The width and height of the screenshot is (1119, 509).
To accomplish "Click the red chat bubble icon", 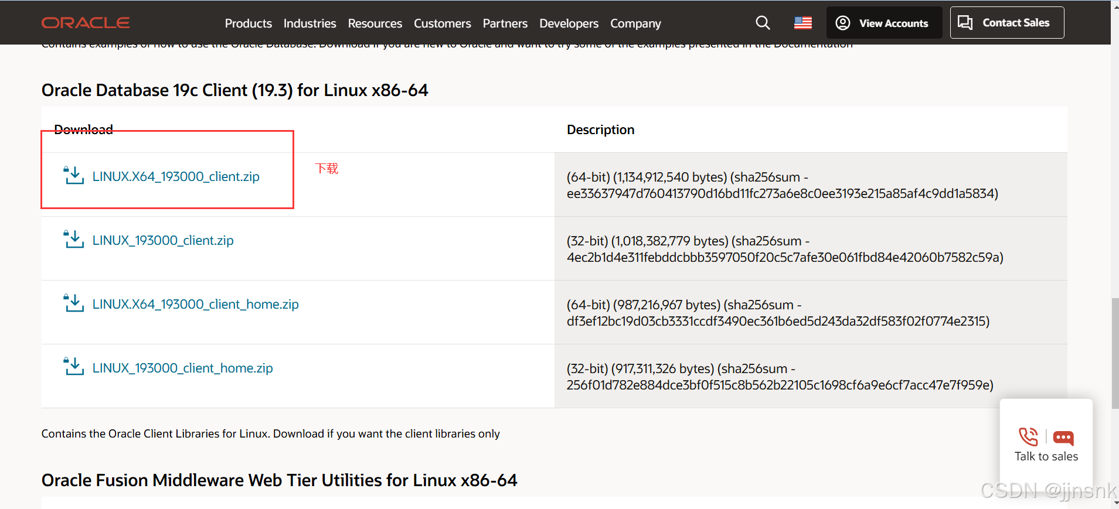I will 1063,438.
